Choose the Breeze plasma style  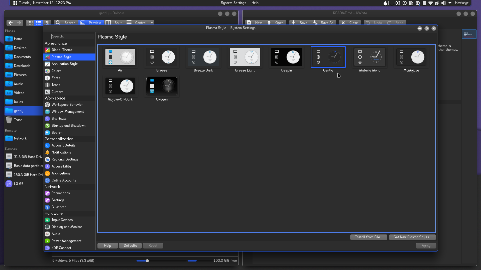[162, 57]
